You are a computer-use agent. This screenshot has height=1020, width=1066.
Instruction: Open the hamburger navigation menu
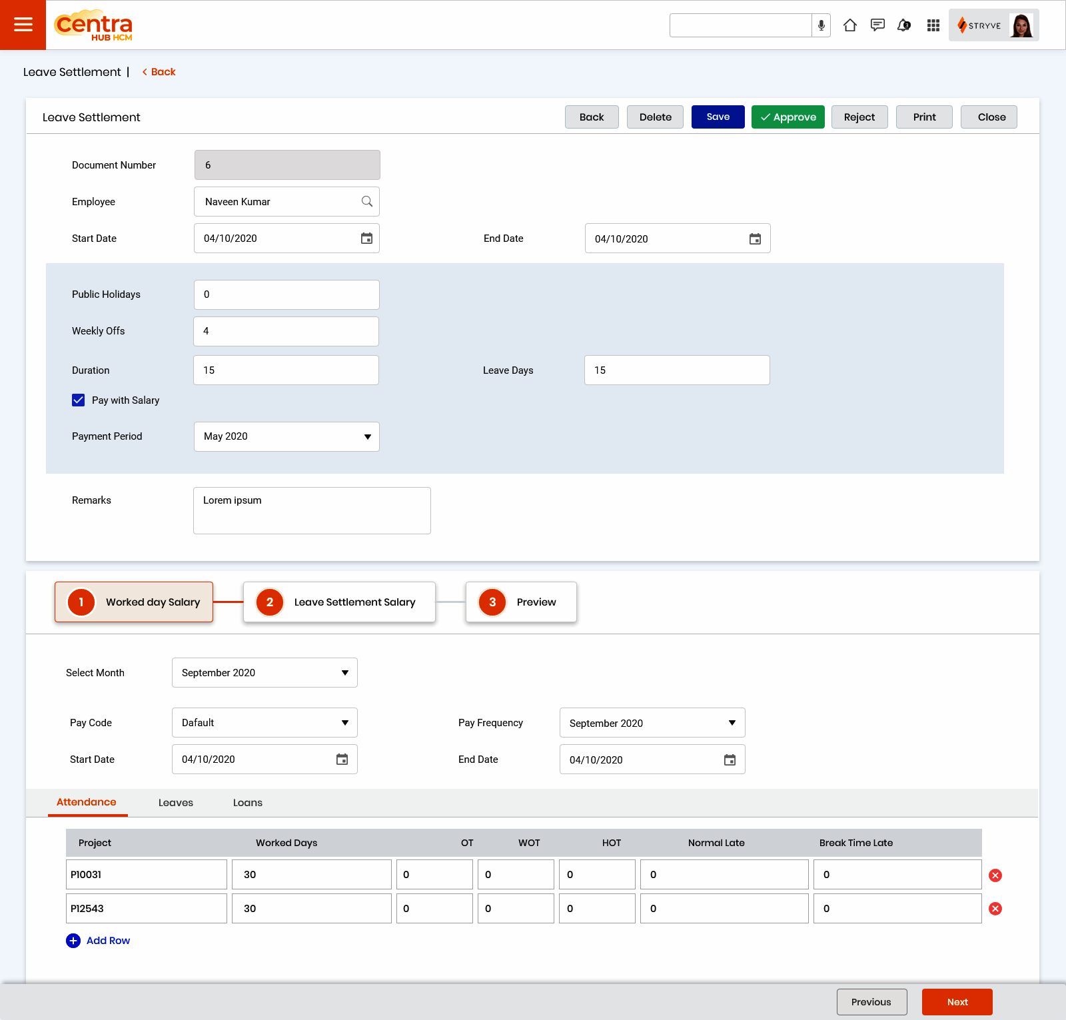(x=23, y=25)
